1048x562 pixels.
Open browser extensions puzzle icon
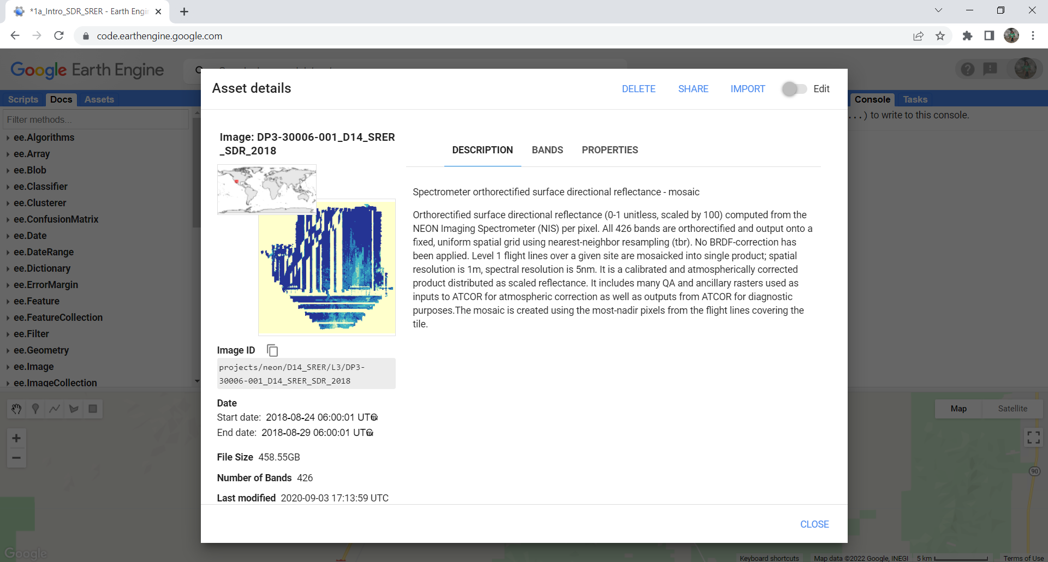[x=967, y=36]
